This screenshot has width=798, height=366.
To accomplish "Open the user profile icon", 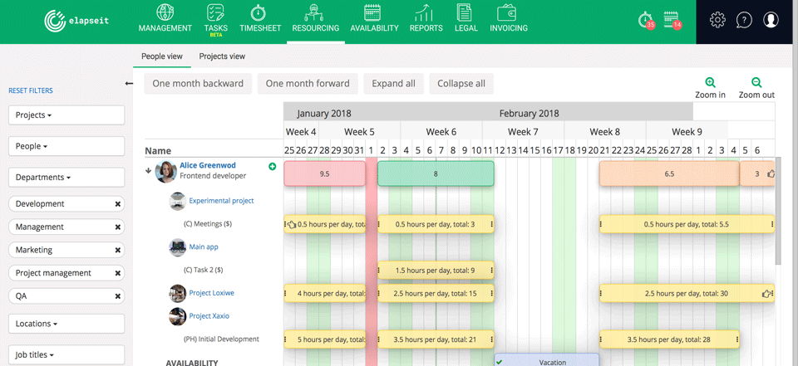I will [x=771, y=20].
